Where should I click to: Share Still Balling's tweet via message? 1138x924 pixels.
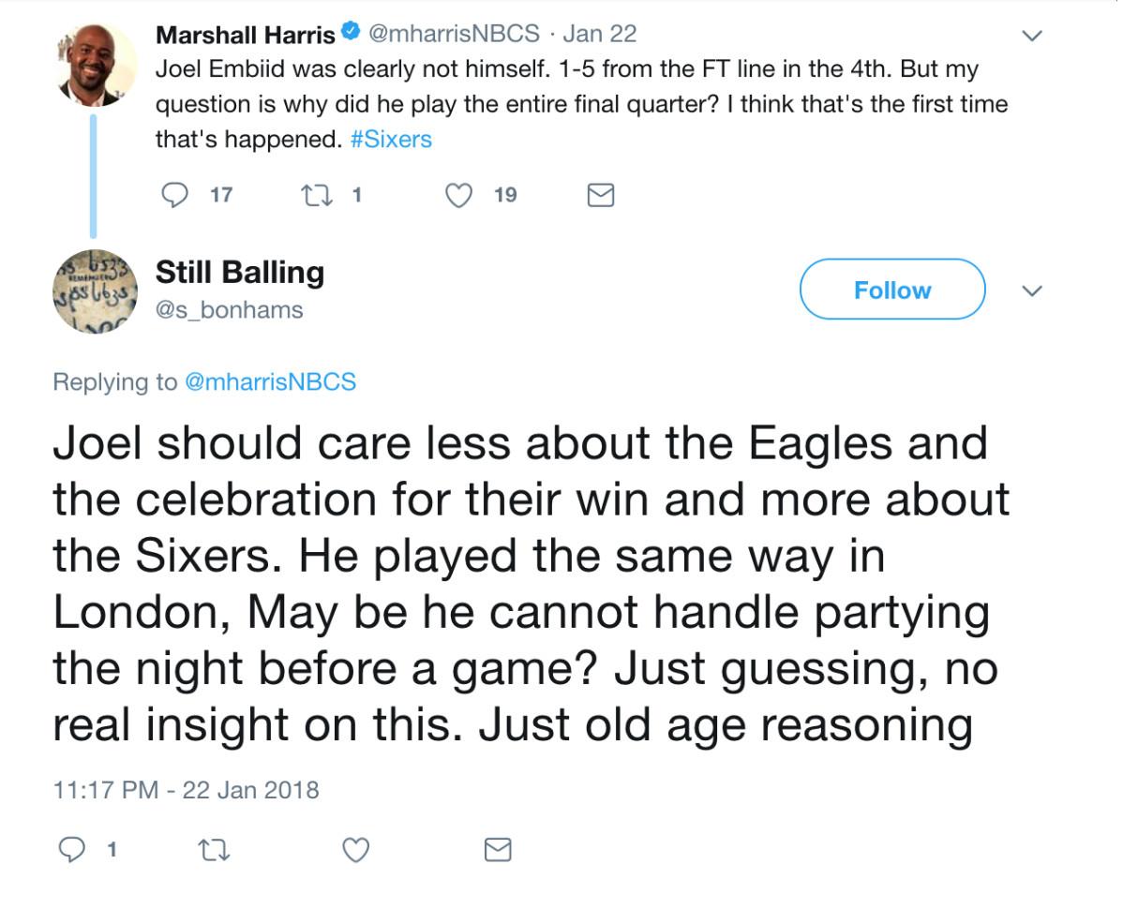click(498, 850)
